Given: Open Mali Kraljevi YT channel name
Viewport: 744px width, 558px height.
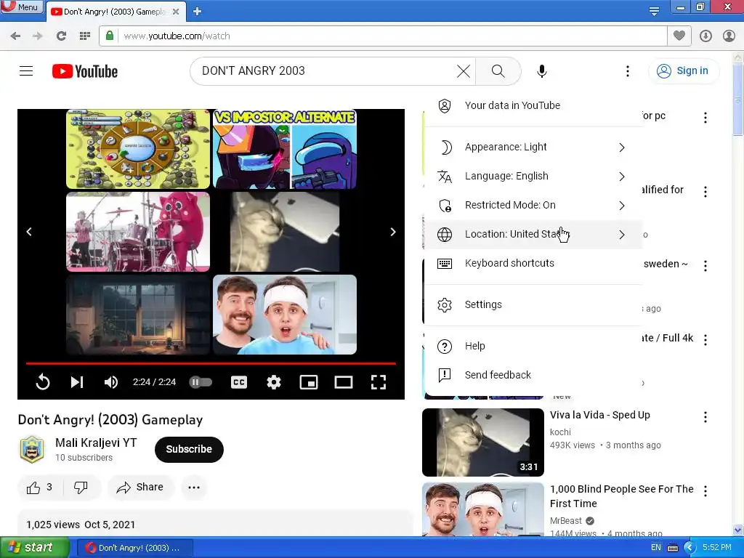Looking at the screenshot, I should [96, 442].
